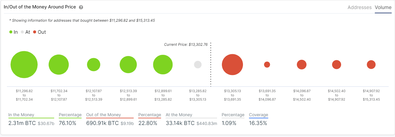Click the largest green bubble at $11,296.82

pos(24,65)
